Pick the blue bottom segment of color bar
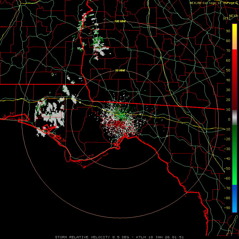 coord(234,198)
